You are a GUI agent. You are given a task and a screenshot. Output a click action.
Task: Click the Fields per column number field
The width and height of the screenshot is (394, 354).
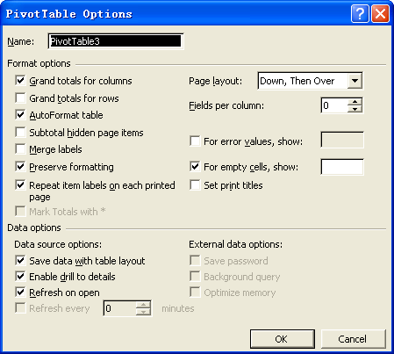[x=334, y=105]
